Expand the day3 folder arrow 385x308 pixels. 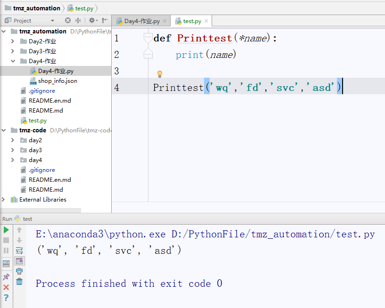point(13,150)
